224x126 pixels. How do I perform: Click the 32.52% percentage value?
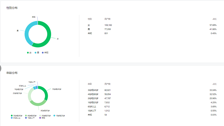[x=213, y=94]
